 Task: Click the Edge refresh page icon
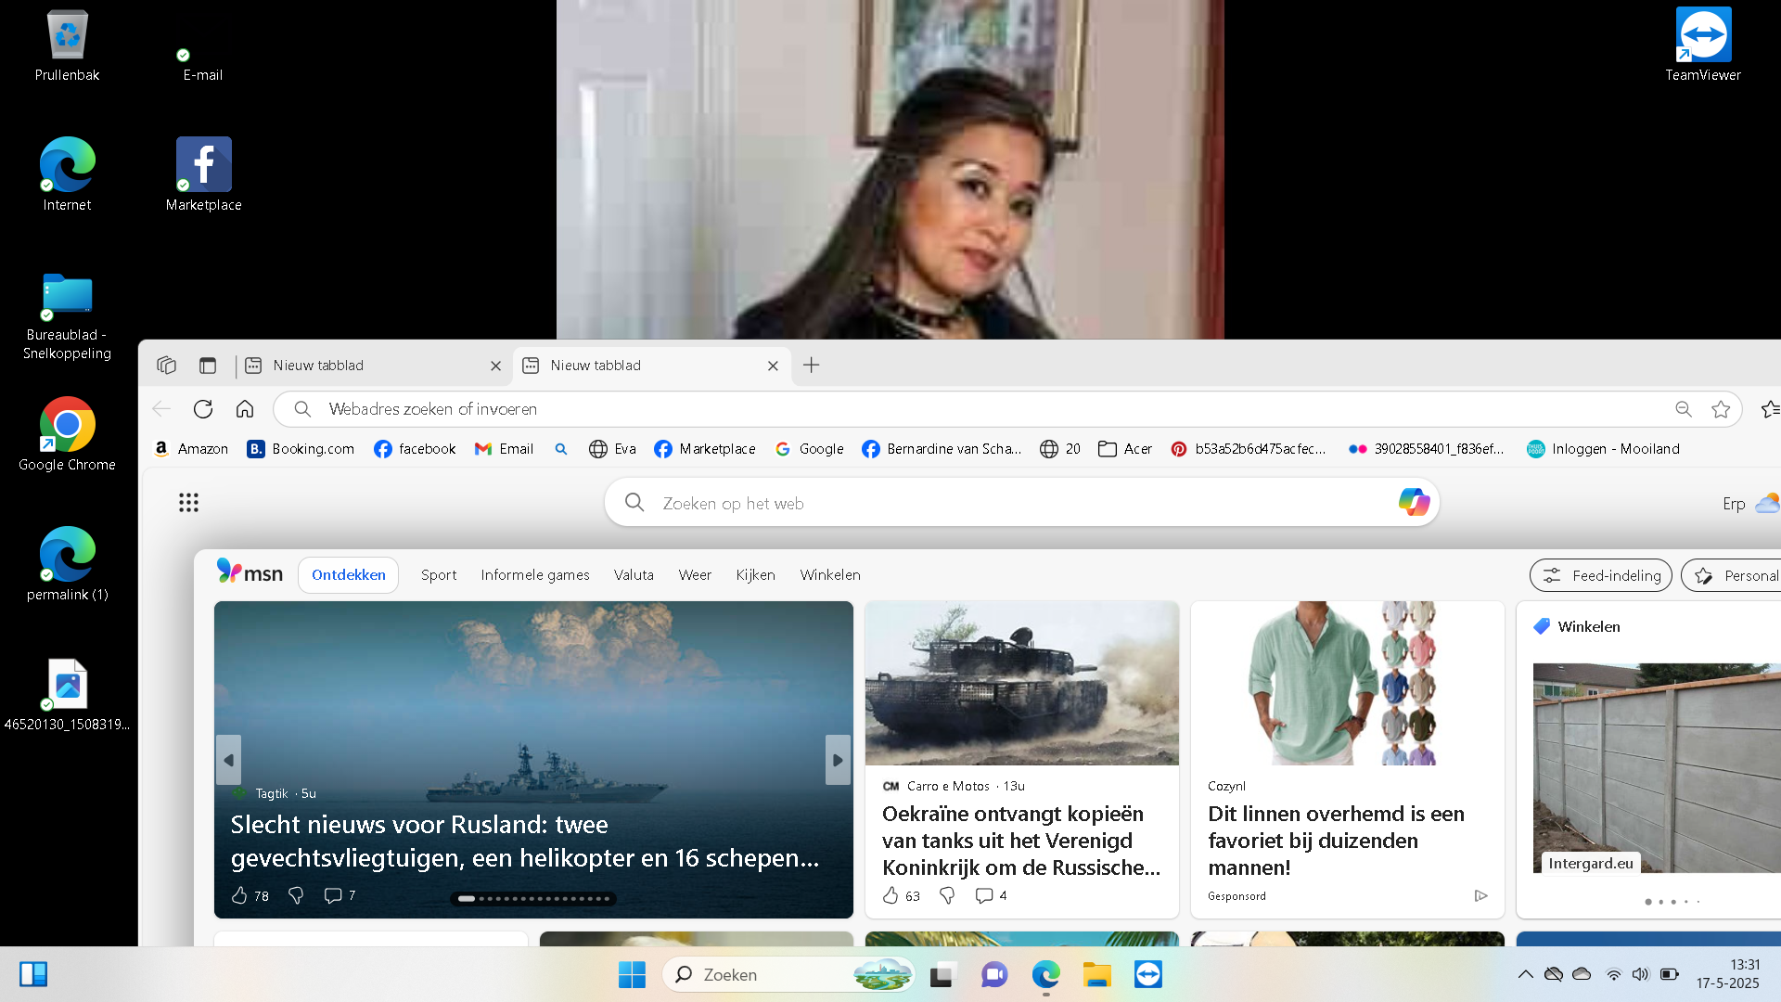(x=203, y=409)
